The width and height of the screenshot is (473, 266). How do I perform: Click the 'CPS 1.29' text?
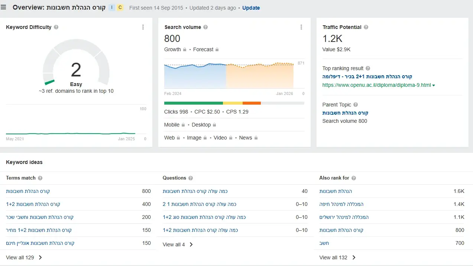(x=237, y=112)
